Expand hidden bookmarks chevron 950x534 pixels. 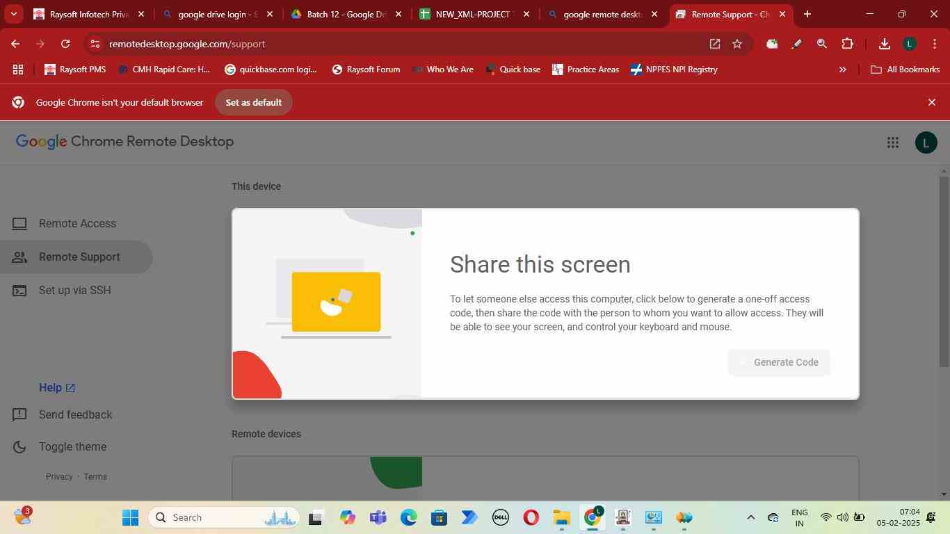tap(842, 70)
